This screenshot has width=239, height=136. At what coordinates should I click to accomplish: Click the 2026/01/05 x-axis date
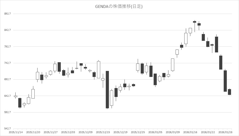tap(155, 132)
